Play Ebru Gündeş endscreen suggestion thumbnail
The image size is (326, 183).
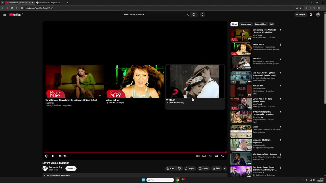coord(75,81)
